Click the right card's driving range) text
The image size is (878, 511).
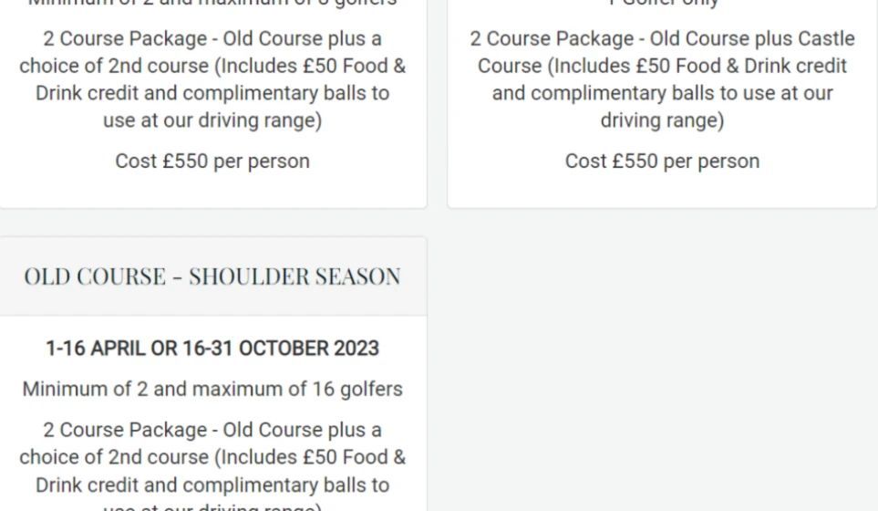(x=662, y=120)
